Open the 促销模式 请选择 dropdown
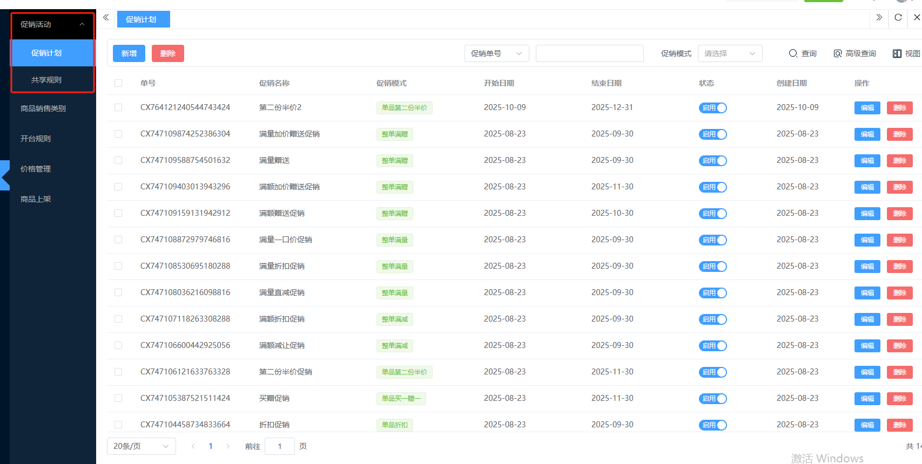The height and width of the screenshot is (464, 922). 730,53
